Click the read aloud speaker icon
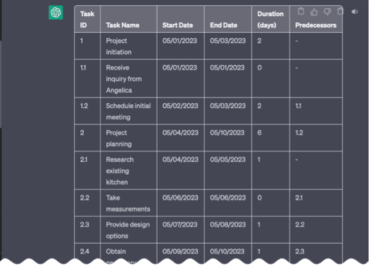The width and height of the screenshot is (371, 278). [x=355, y=11]
